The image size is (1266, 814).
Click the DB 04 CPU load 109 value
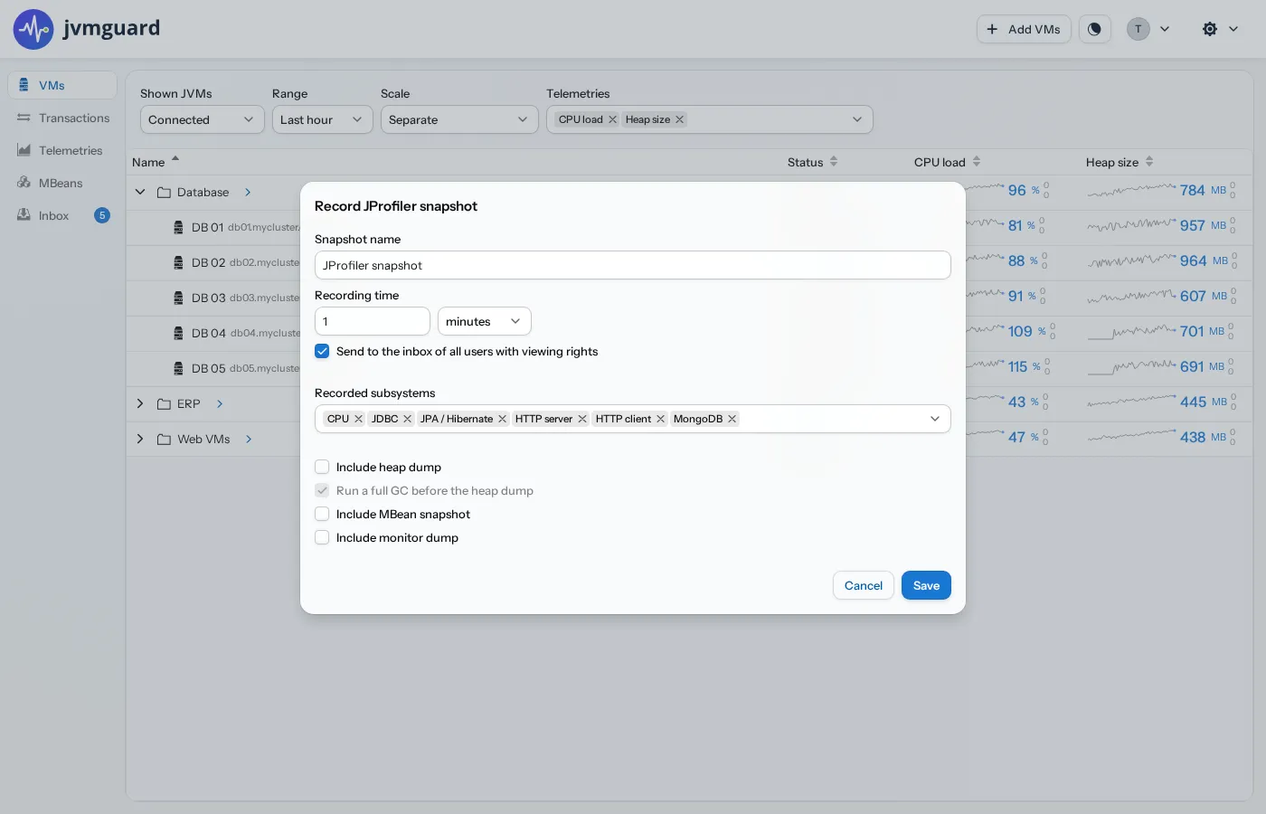(x=1020, y=331)
